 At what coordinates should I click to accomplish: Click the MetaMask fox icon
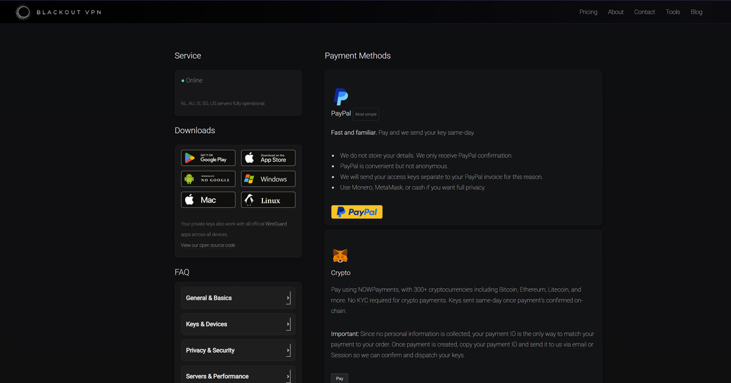[x=340, y=255]
